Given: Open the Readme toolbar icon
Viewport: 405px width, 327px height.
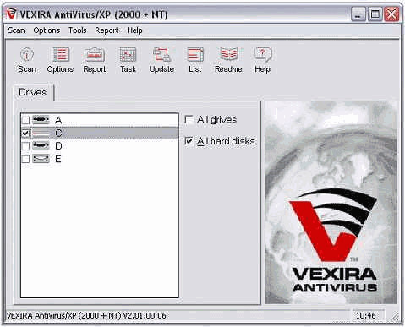Looking at the screenshot, I should pos(228,55).
